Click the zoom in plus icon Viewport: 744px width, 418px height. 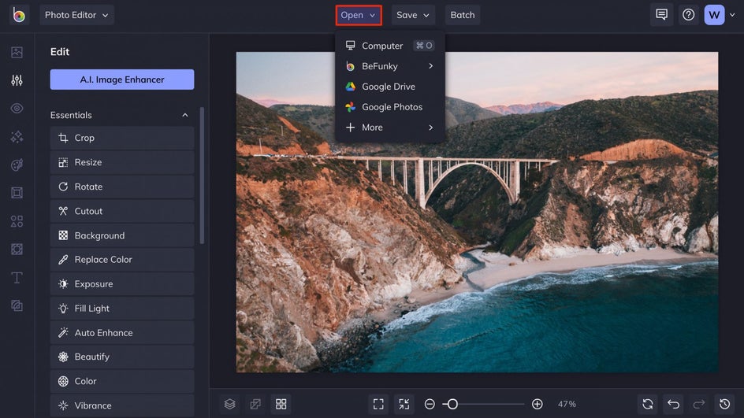[x=537, y=404]
